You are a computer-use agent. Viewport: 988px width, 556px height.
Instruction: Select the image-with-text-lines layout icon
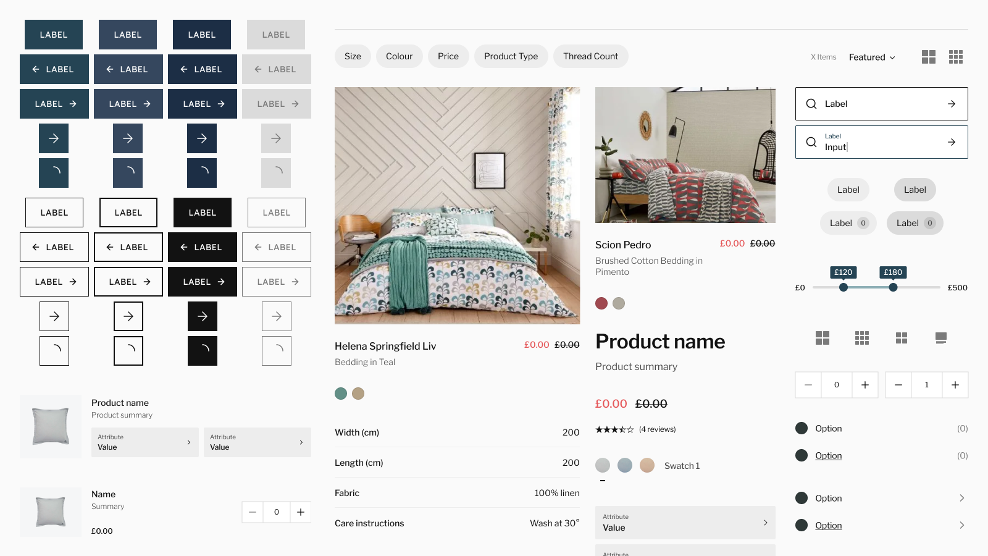coord(940,338)
